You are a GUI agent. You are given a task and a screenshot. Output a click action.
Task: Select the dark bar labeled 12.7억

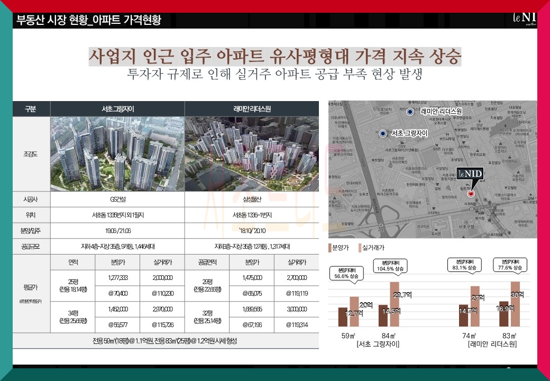pyautogui.click(x=343, y=317)
